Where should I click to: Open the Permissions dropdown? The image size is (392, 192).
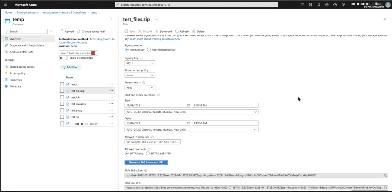tap(140, 88)
